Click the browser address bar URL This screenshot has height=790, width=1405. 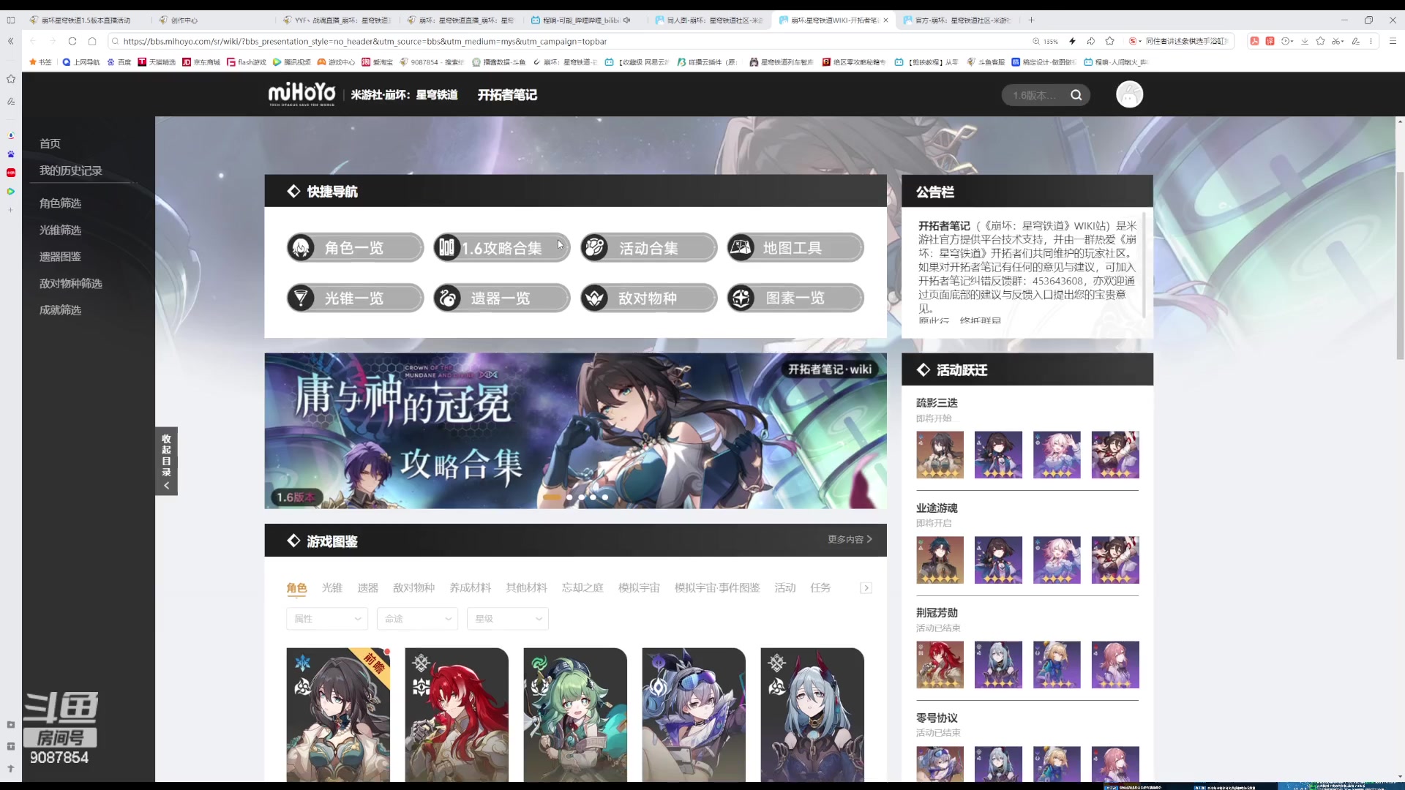coord(364,42)
